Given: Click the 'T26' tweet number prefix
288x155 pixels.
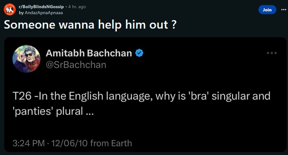Looking at the screenshot, I should click(x=21, y=96).
